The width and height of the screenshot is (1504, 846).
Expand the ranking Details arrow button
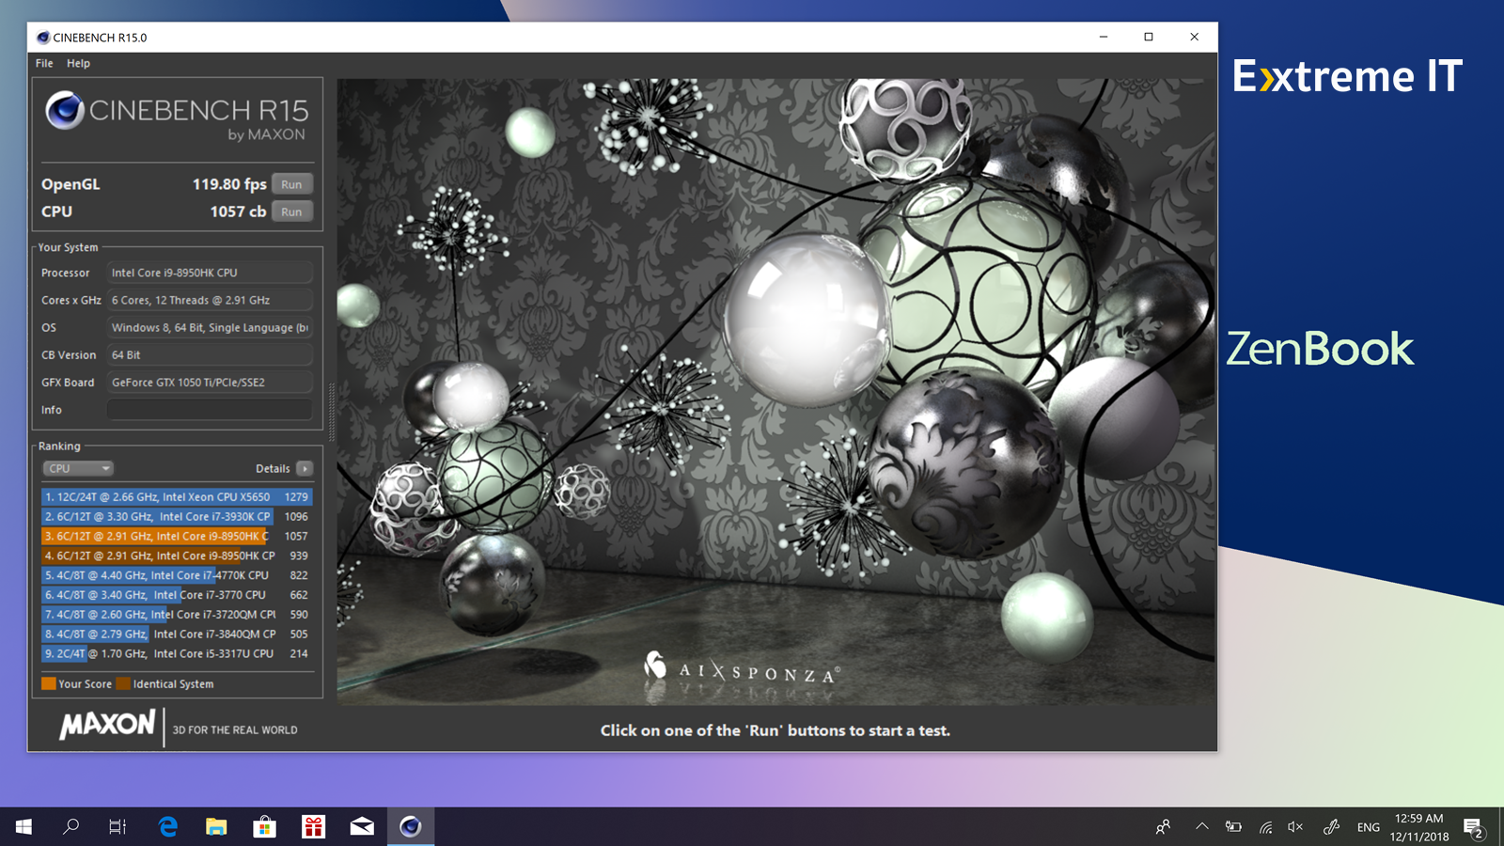(x=305, y=468)
